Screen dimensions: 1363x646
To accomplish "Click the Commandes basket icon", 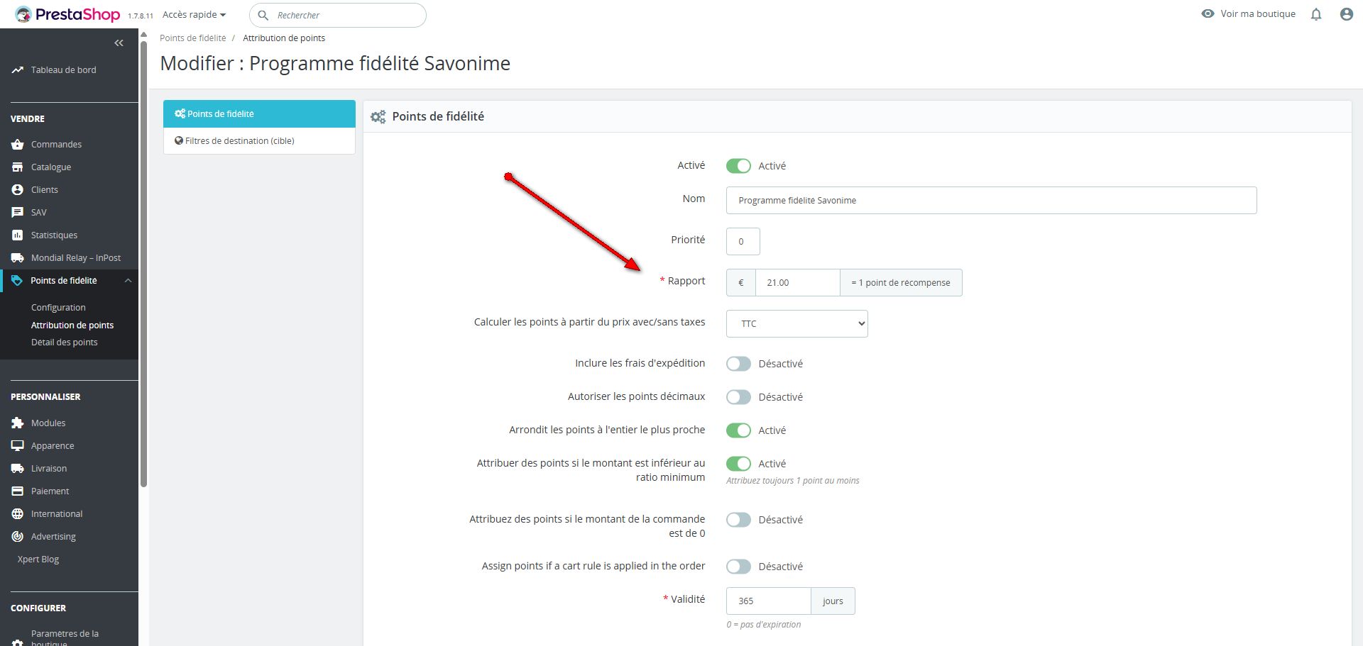I will (x=18, y=145).
